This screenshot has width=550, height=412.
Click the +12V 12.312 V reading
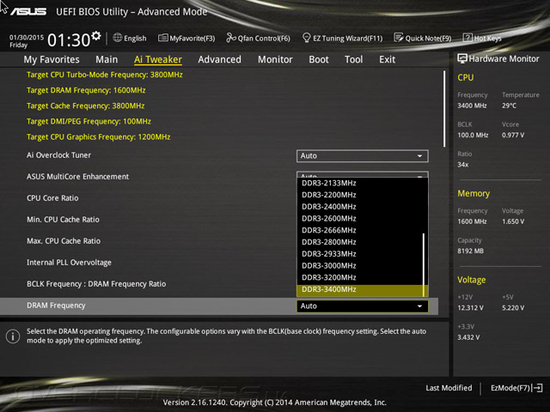[470, 308]
